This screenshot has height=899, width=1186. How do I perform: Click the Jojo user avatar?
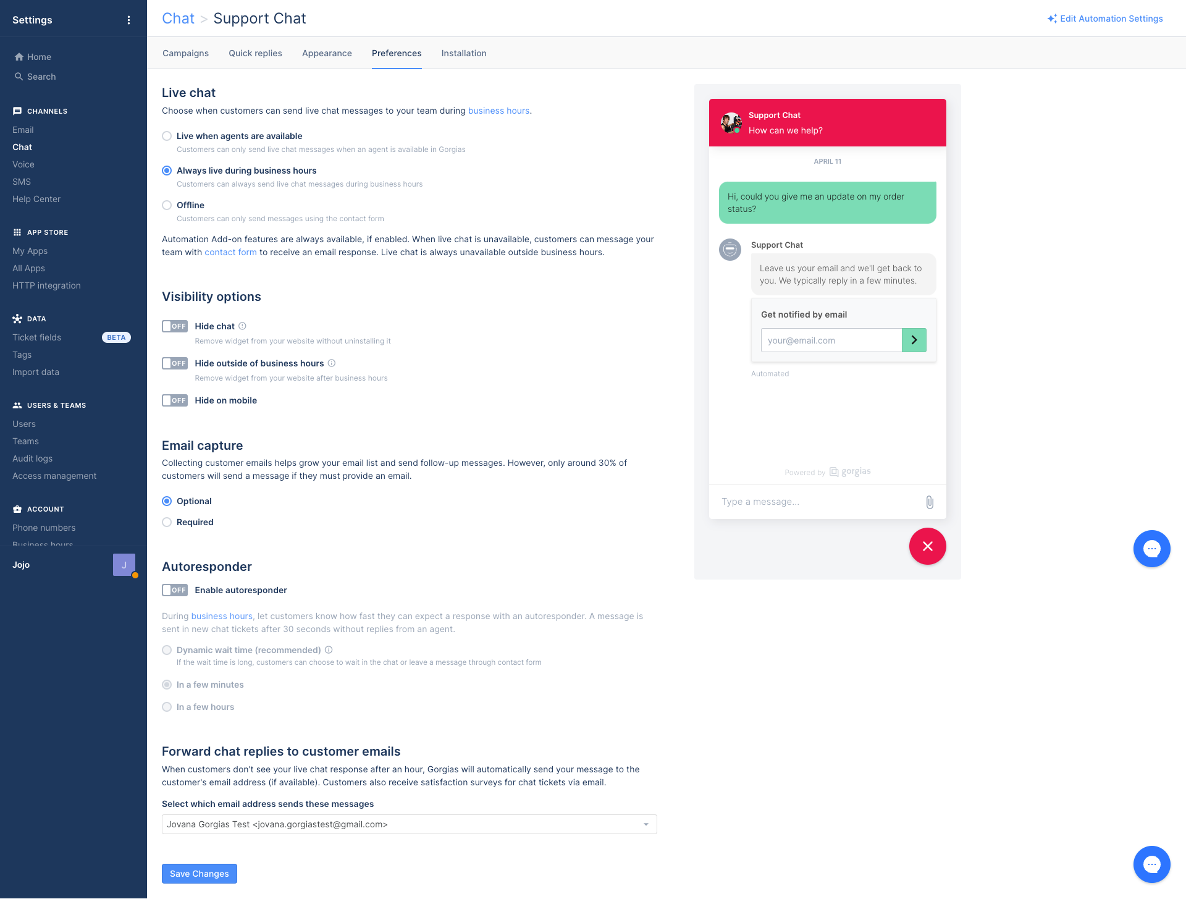(124, 565)
